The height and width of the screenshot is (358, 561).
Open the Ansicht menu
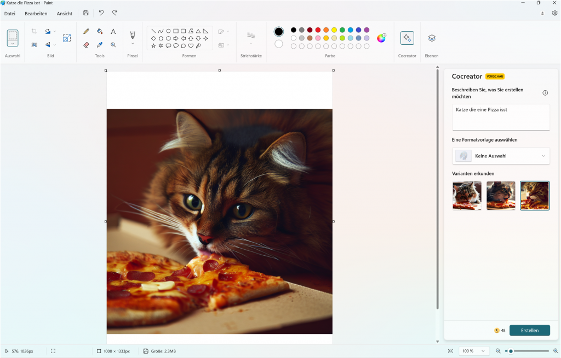click(65, 14)
